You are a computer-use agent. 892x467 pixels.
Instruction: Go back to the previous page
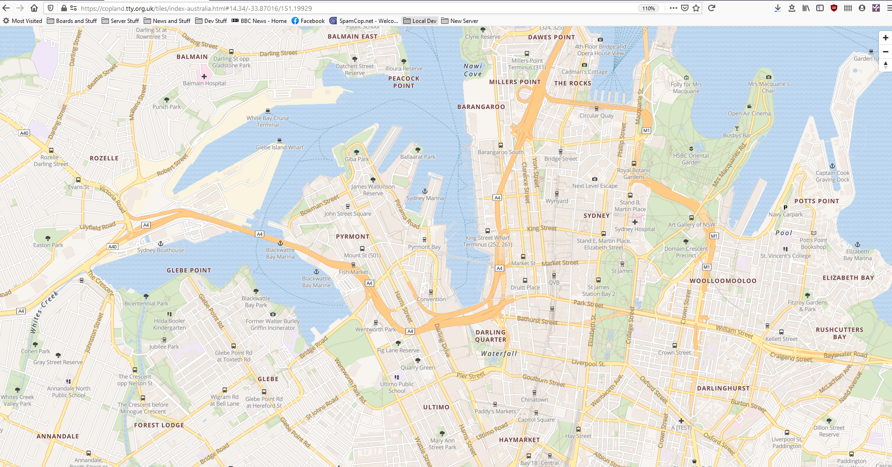coord(7,8)
